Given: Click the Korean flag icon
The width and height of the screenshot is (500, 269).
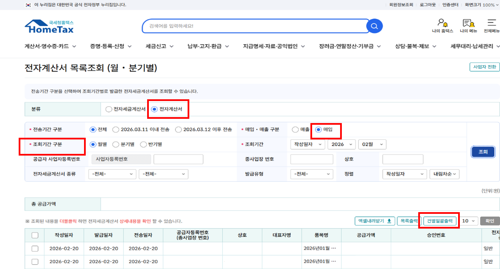Looking at the screenshot, I should click(28, 5).
